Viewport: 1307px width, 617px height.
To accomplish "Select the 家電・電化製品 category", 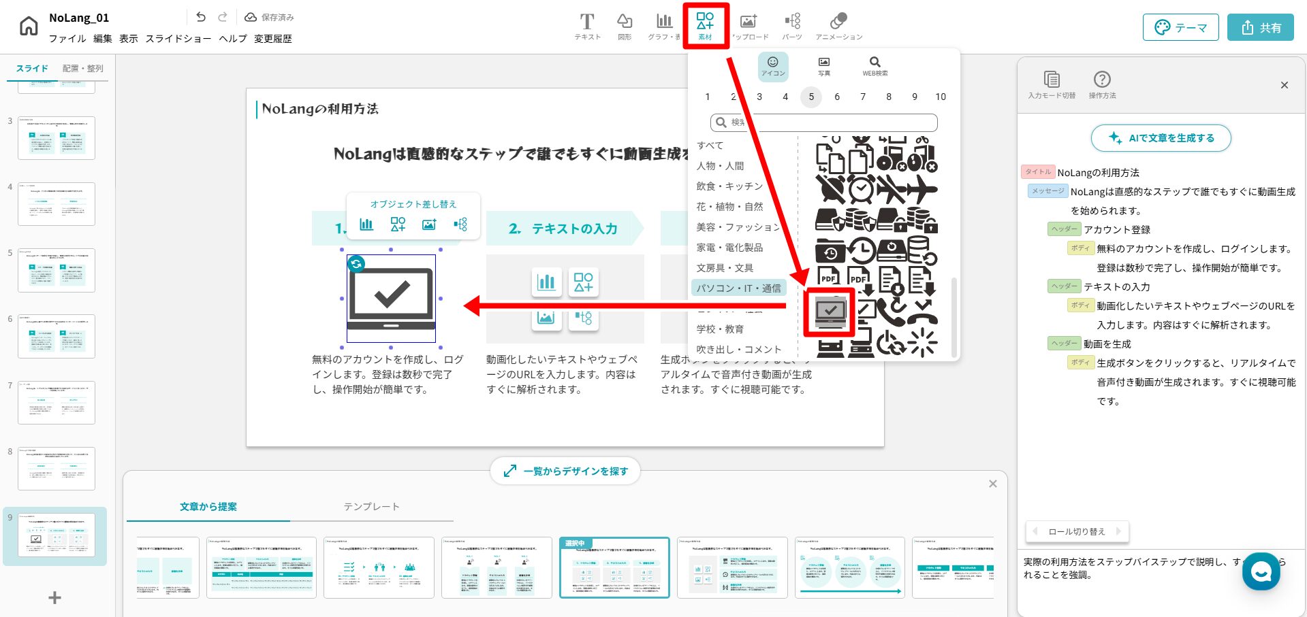I will [x=729, y=248].
